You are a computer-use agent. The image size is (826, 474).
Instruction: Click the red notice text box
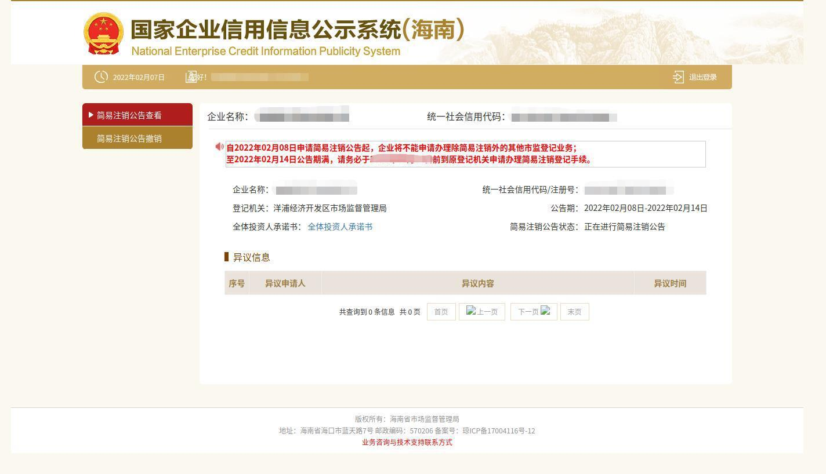coord(465,154)
